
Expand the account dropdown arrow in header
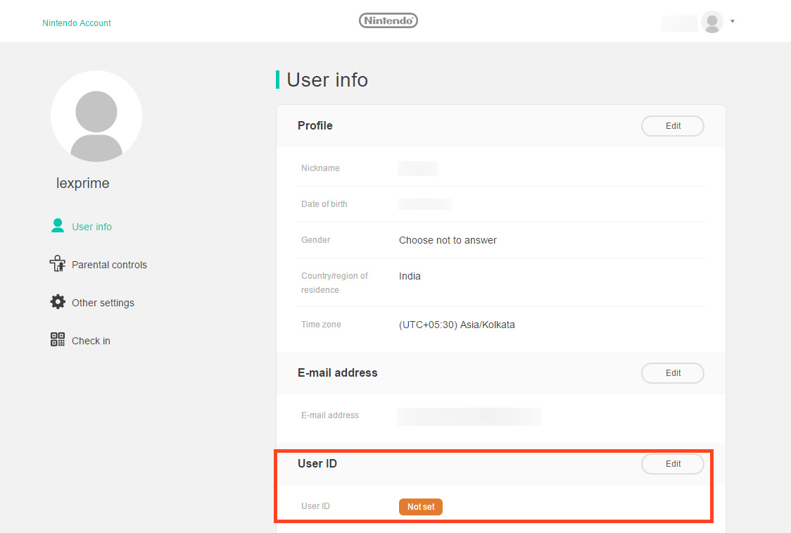pyautogui.click(x=733, y=22)
